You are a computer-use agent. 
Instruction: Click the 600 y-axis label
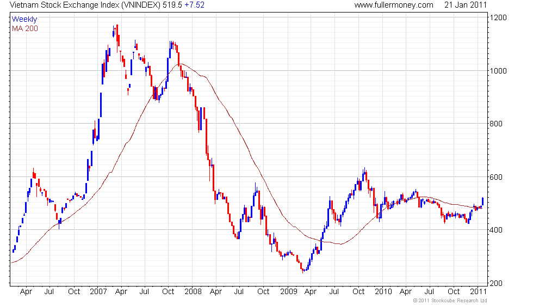(496, 177)
